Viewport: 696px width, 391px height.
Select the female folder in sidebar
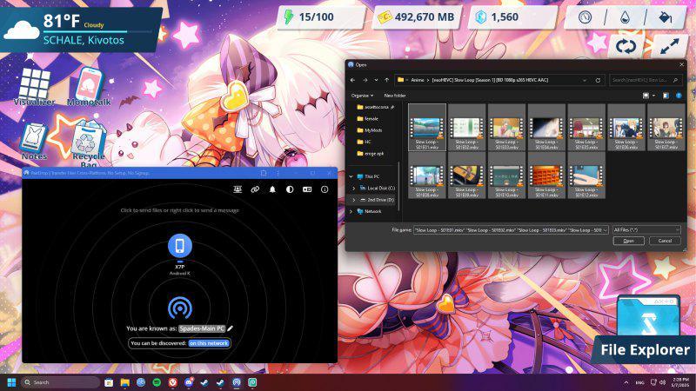[367, 119]
